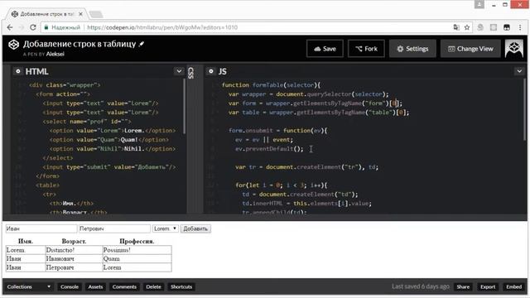Expand the collapsed CSS editor panel
The height and width of the screenshot is (298, 530).
pyautogui.click(x=191, y=73)
